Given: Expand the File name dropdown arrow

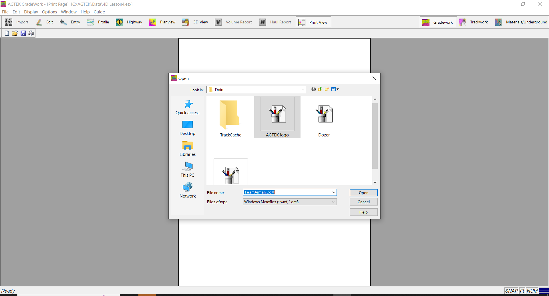Looking at the screenshot, I should [x=333, y=192].
